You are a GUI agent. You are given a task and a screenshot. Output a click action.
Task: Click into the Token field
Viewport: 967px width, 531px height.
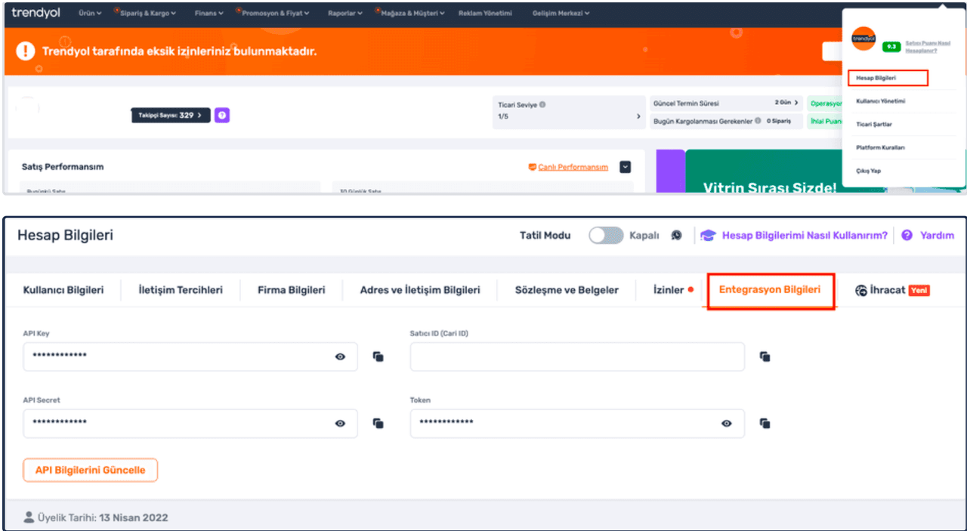pyautogui.click(x=577, y=424)
